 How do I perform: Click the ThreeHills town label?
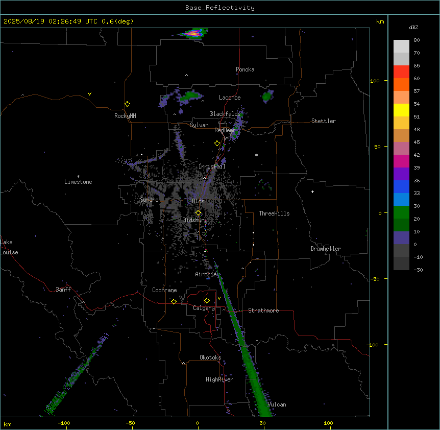pyautogui.click(x=274, y=213)
